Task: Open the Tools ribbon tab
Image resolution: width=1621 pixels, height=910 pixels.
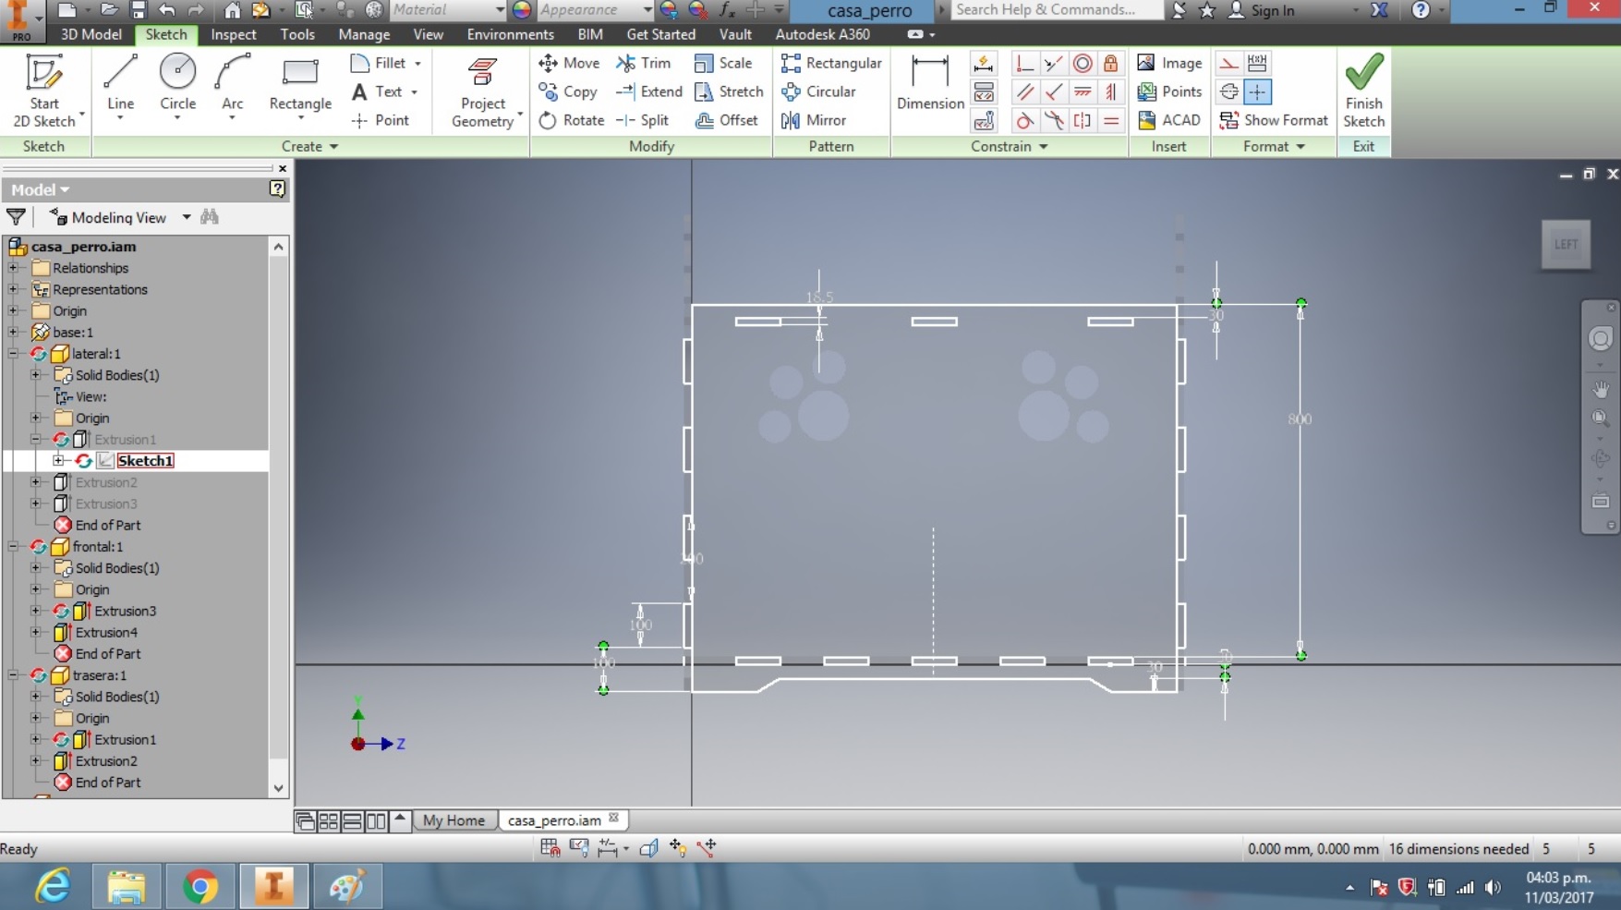Action: (297, 34)
